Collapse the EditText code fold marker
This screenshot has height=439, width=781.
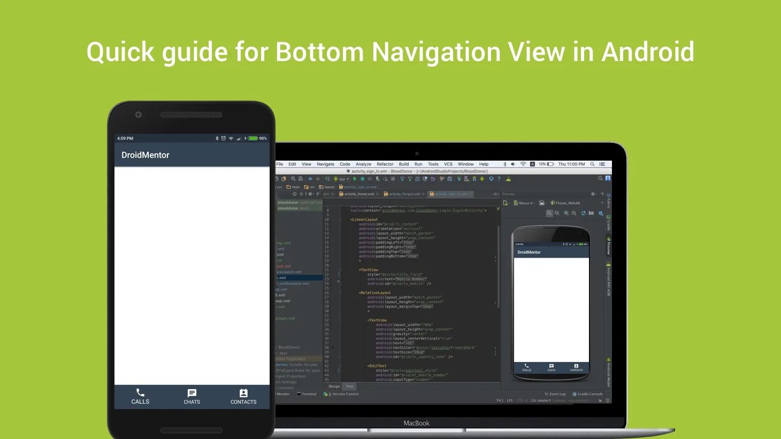340,366
